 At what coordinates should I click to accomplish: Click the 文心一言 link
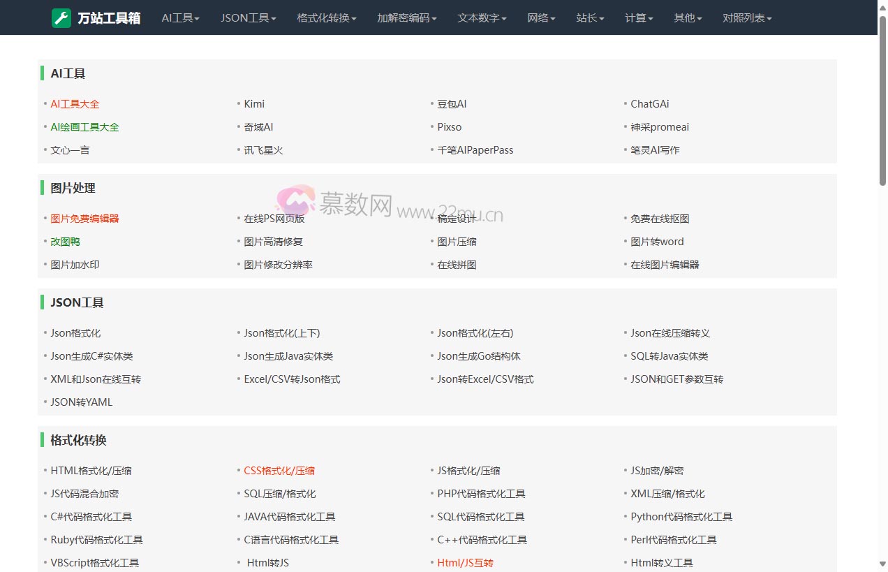pyautogui.click(x=70, y=149)
